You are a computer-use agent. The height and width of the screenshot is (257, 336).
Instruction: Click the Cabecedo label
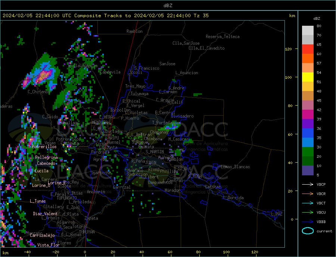point(46,163)
